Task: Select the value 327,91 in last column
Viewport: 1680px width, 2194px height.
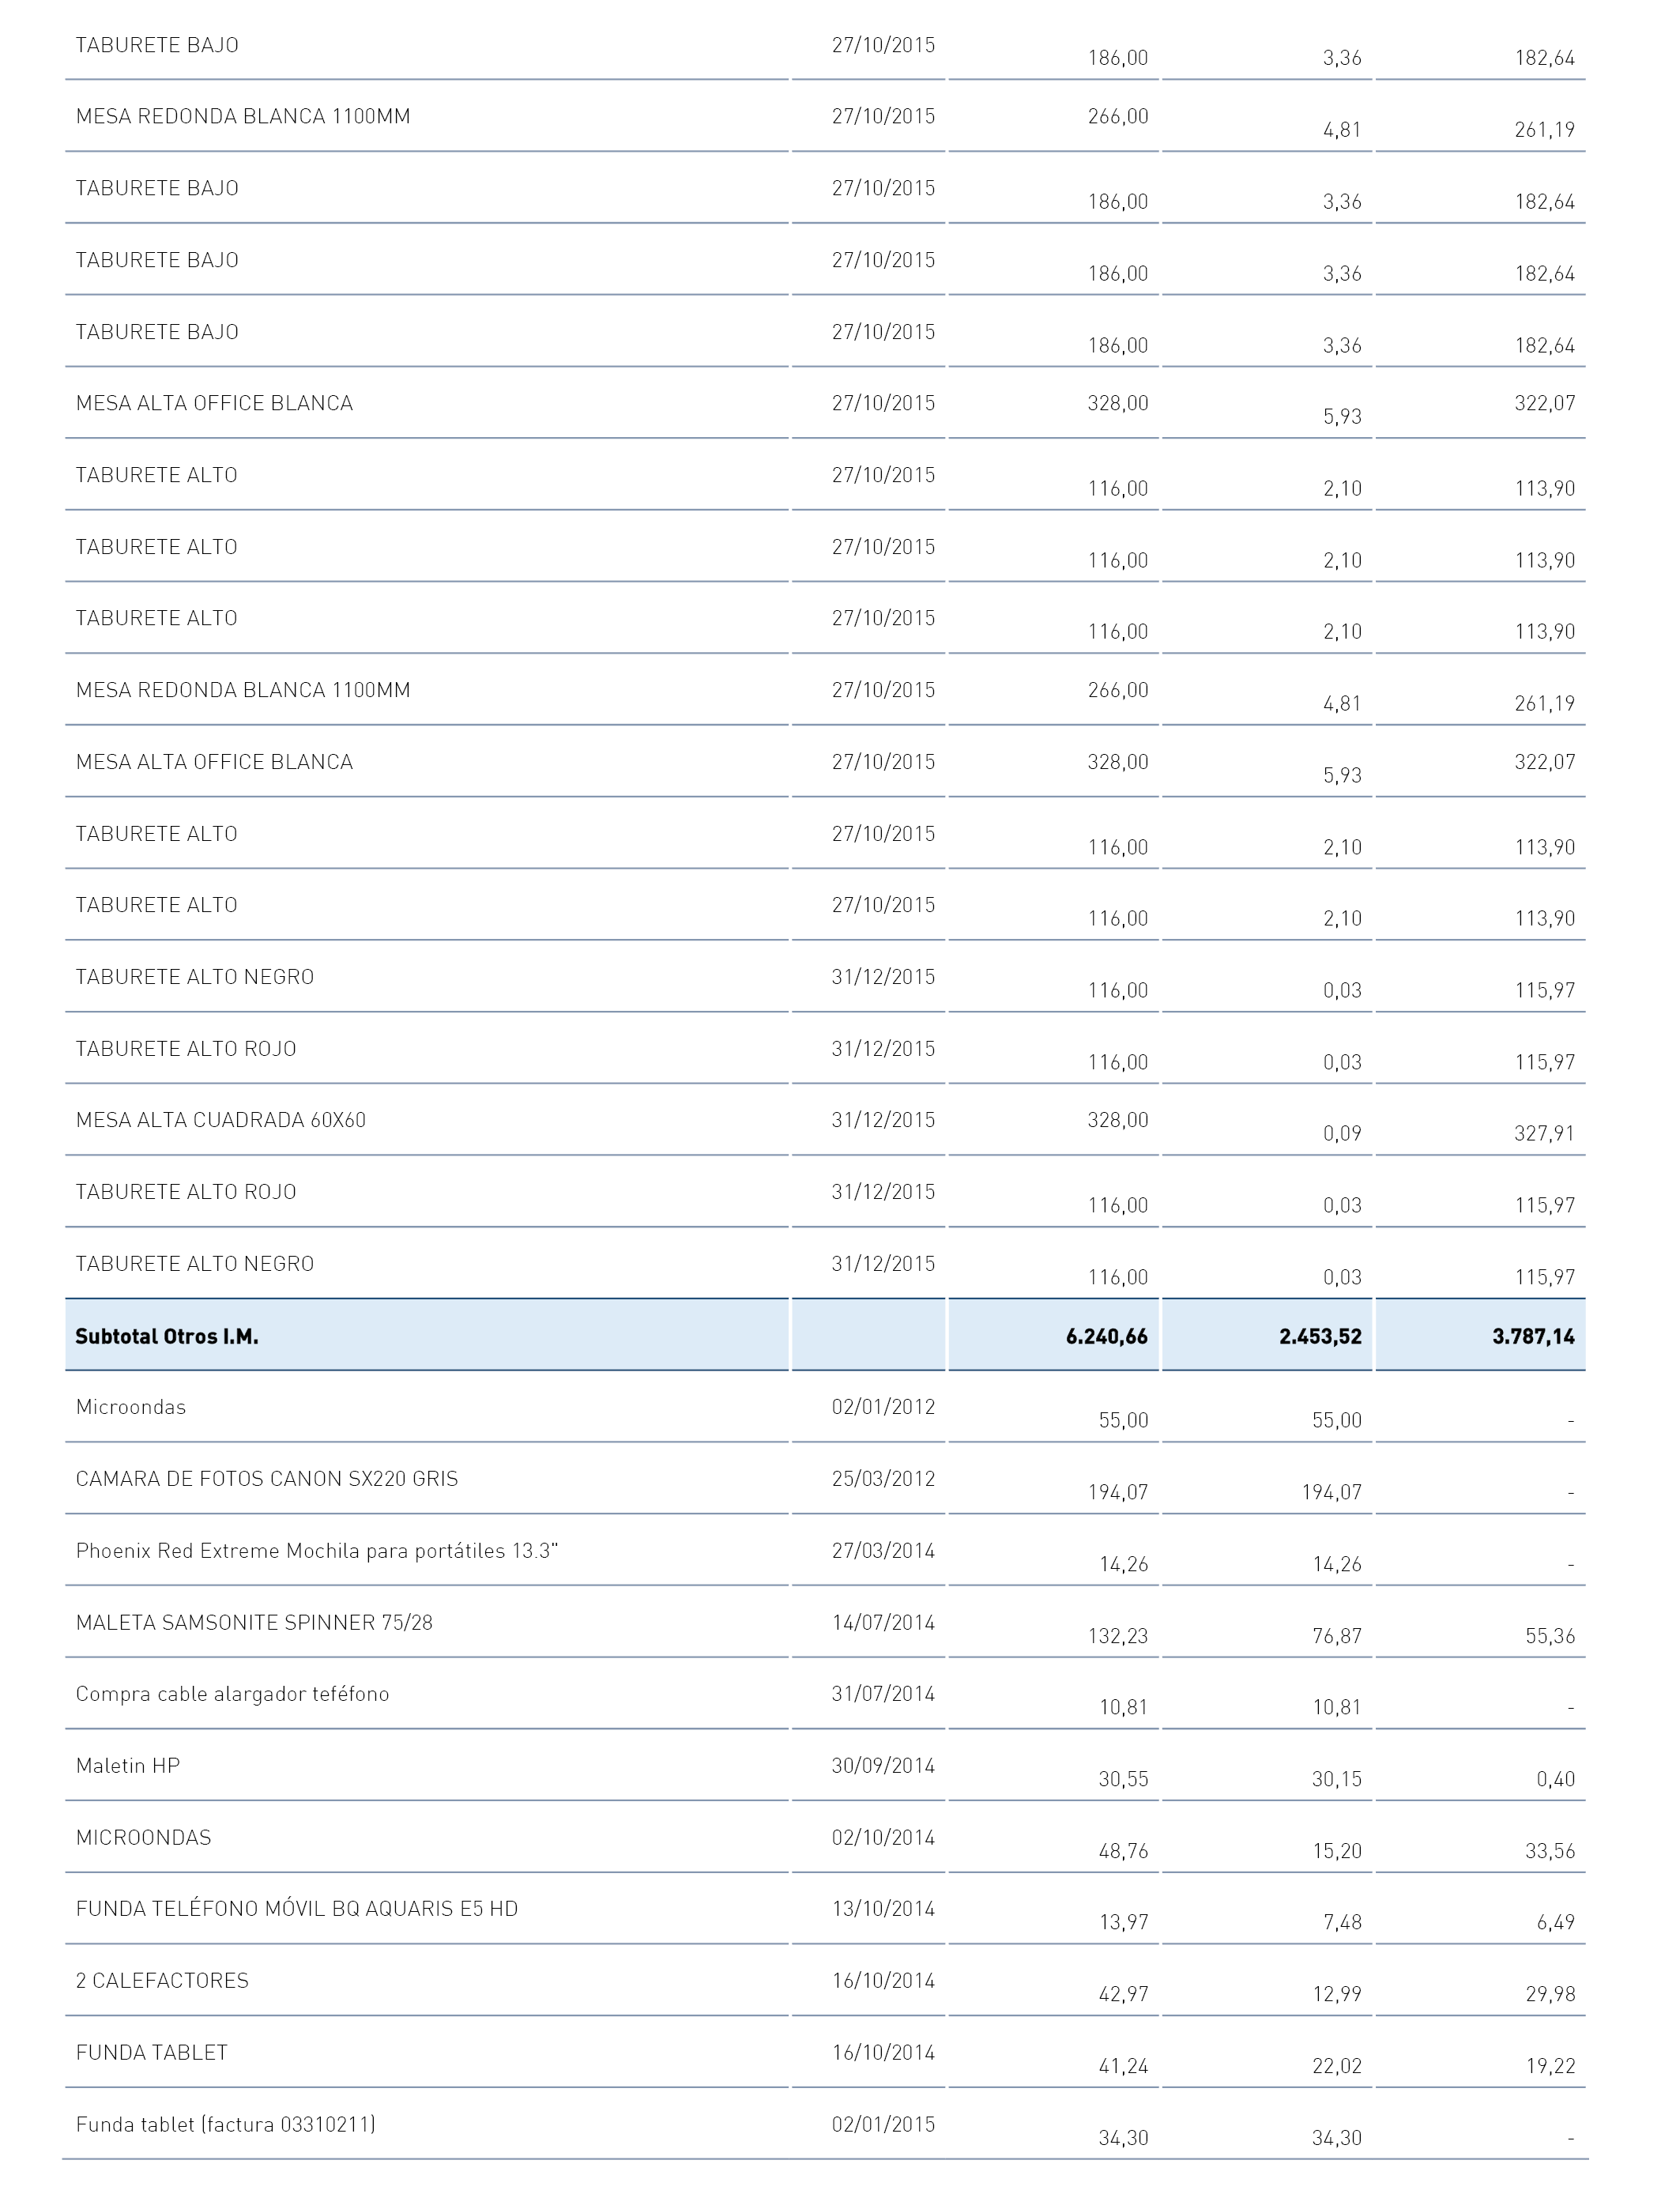Action: (1545, 1133)
